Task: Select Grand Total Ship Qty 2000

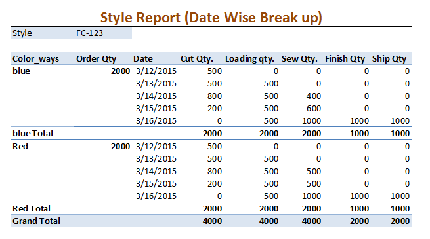Action: 400,221
